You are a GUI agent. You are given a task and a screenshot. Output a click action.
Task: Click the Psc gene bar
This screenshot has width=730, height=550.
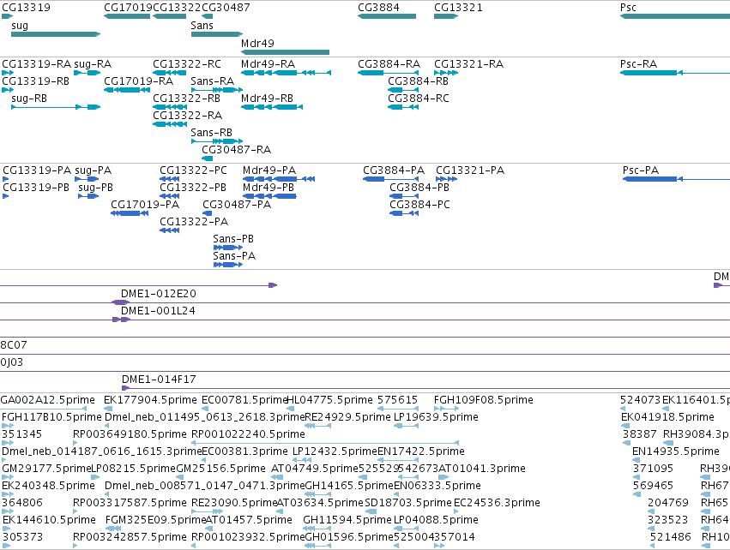click(x=674, y=16)
